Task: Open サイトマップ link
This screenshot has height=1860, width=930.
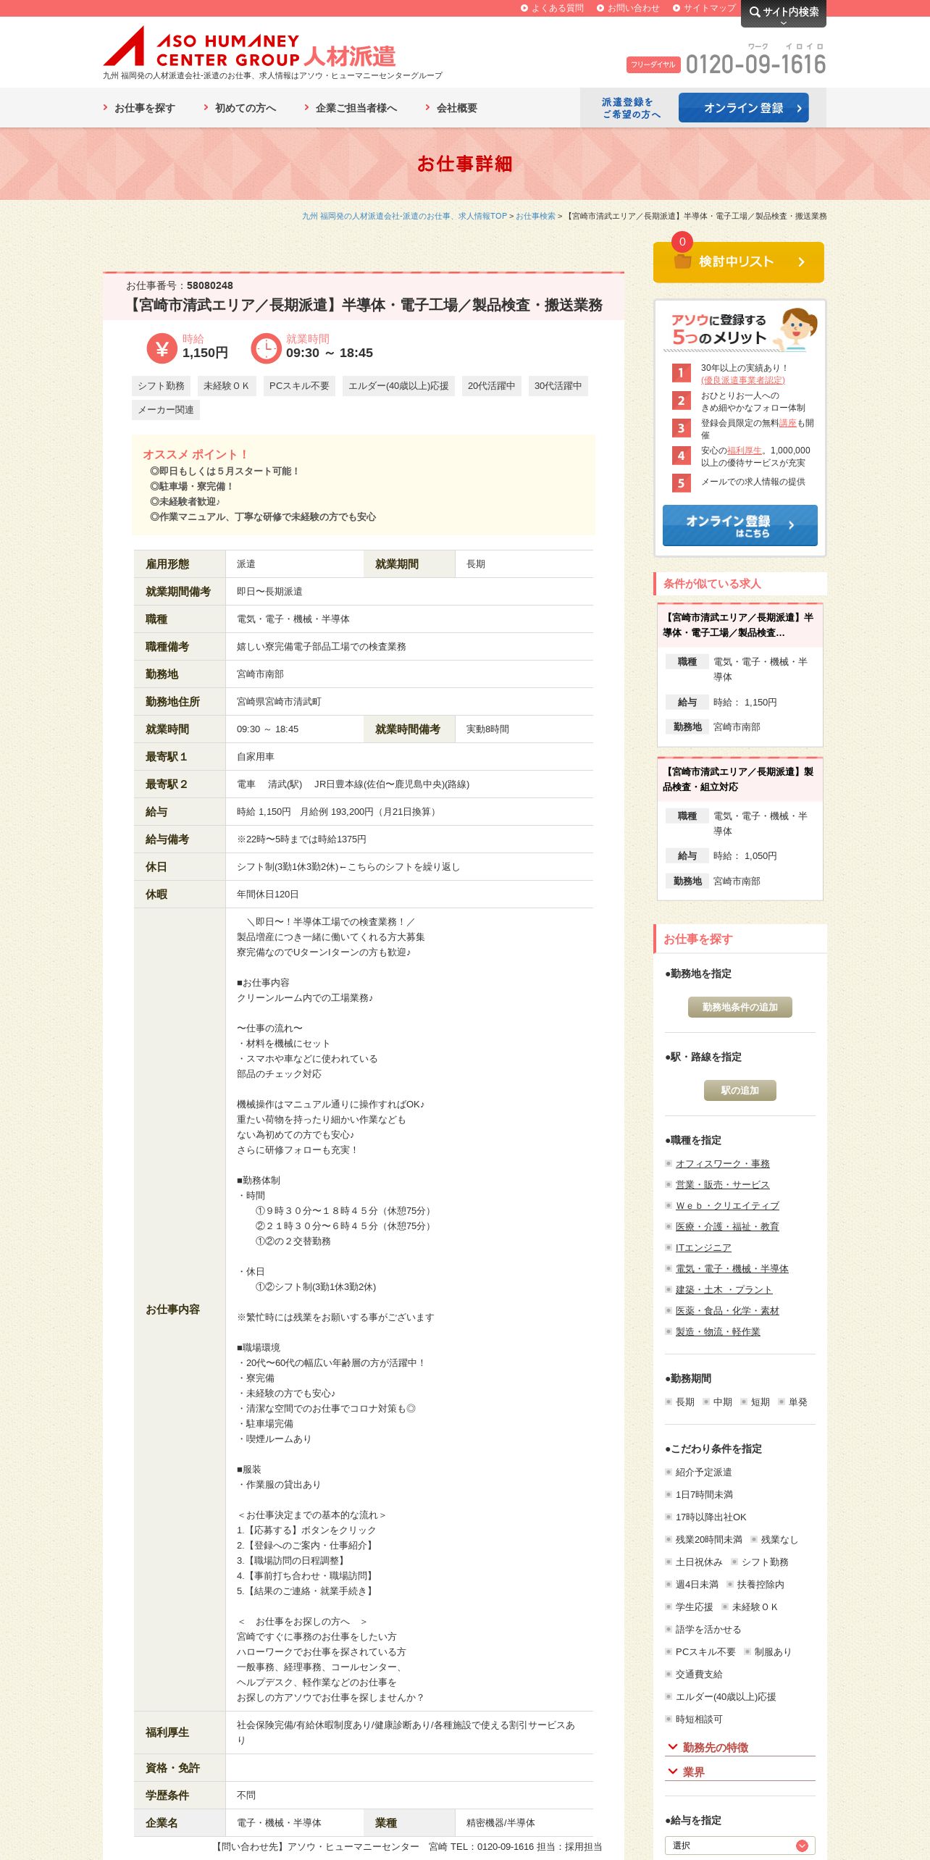Action: (x=704, y=8)
